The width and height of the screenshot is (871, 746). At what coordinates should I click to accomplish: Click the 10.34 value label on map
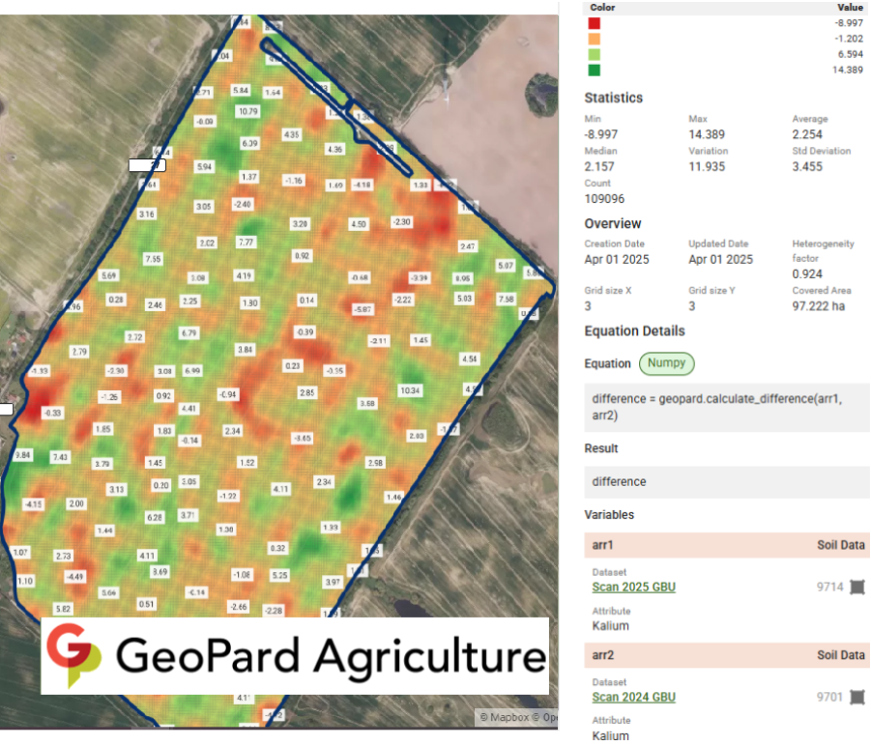coord(410,390)
